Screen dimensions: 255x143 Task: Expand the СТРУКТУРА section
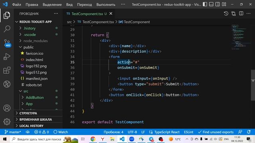(x=39, y=113)
